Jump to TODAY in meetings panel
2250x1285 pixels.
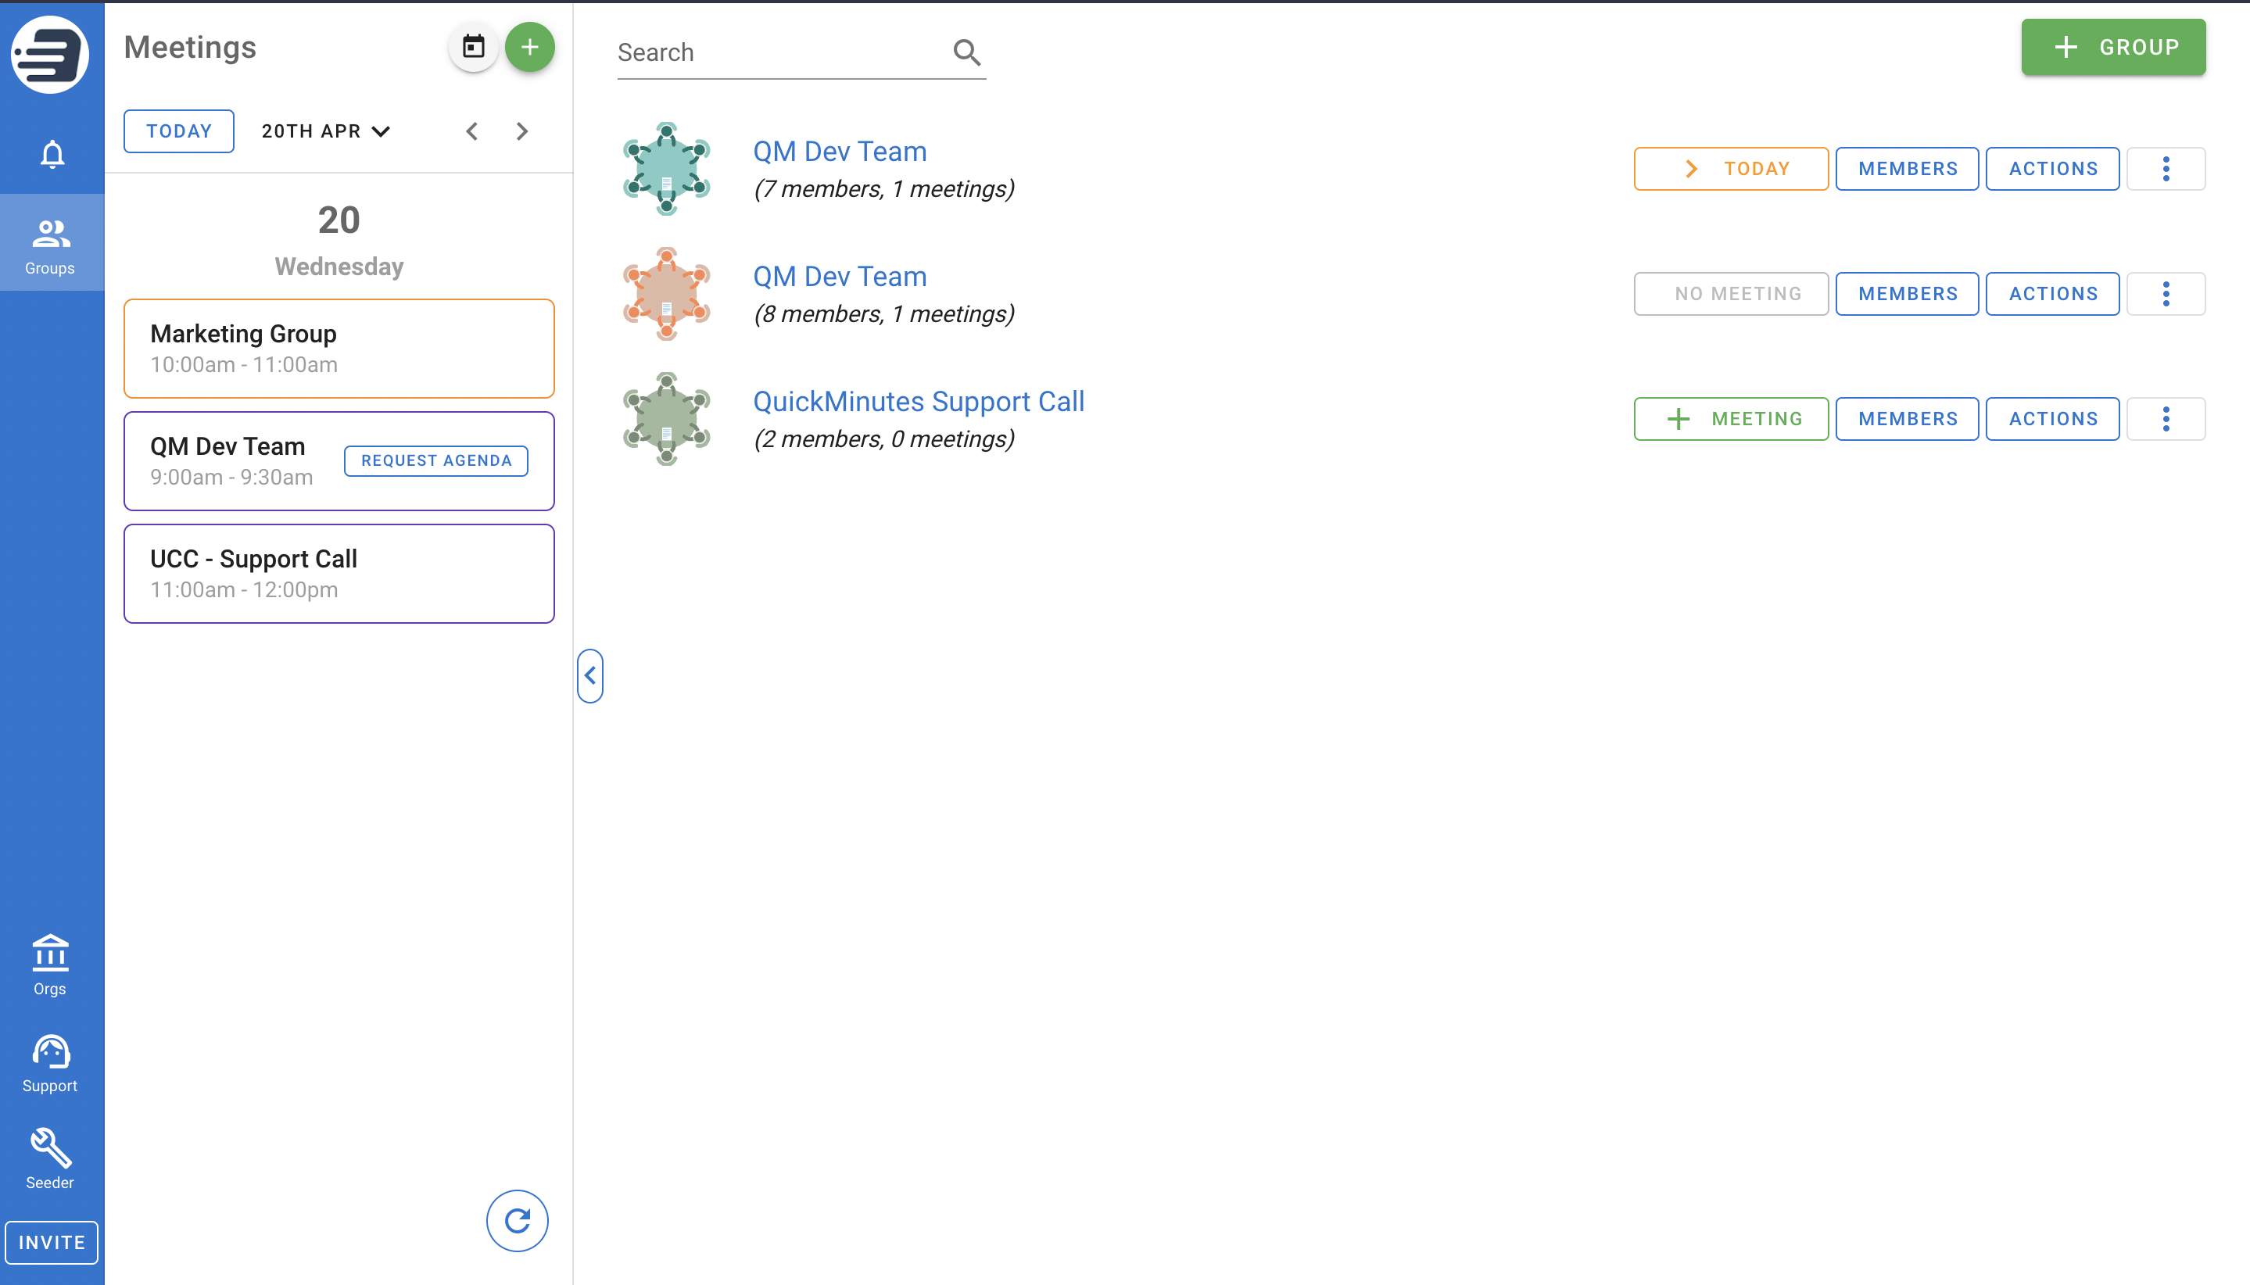pos(179,131)
